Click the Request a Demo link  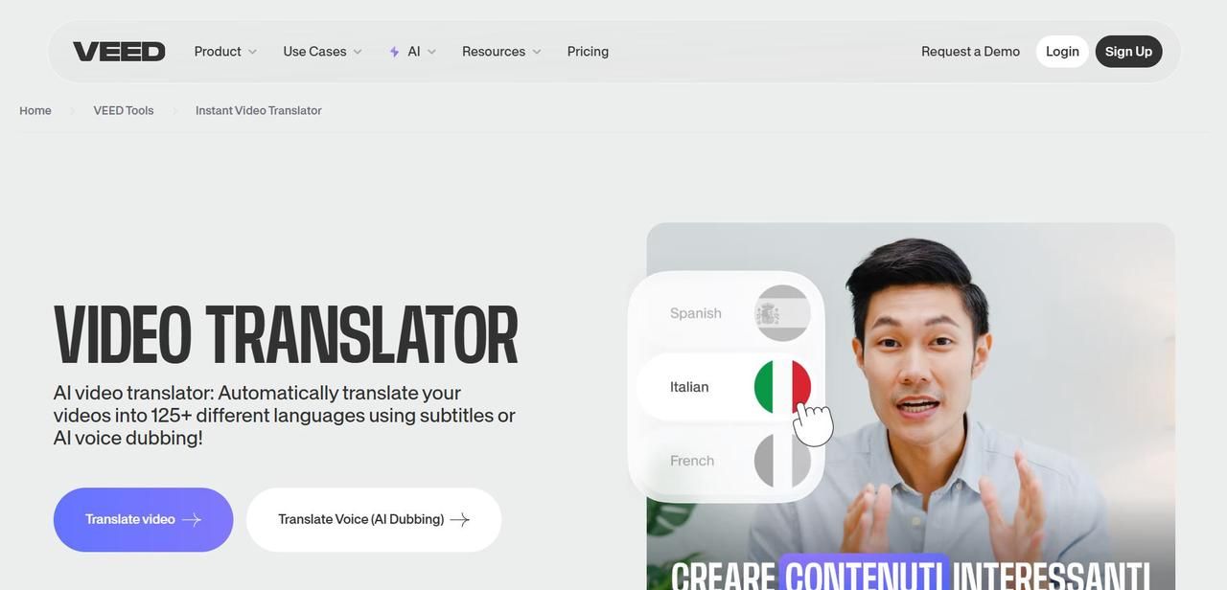(x=970, y=52)
